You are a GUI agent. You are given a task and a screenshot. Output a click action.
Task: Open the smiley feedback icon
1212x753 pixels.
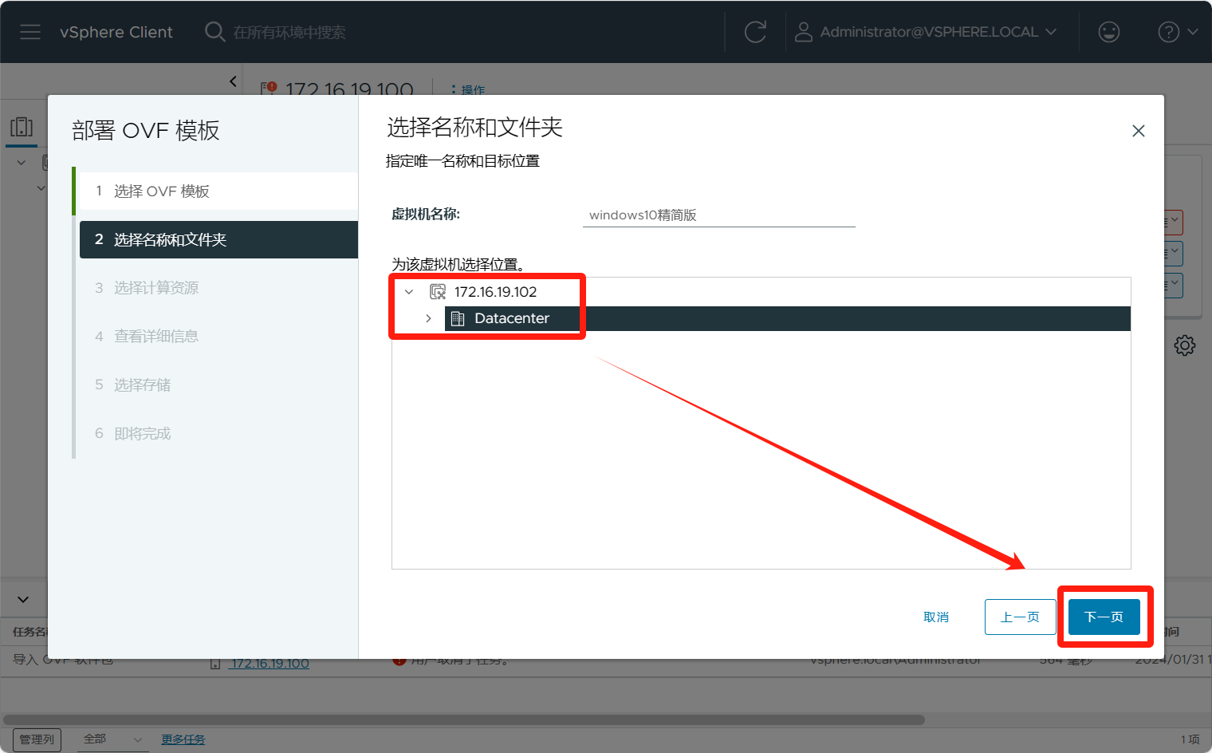pos(1108,32)
